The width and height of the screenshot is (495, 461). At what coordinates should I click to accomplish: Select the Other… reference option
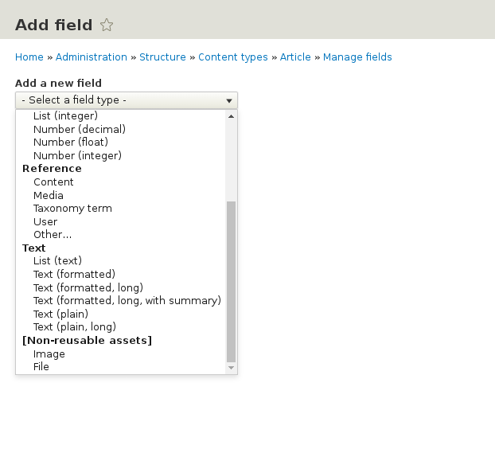[53, 235]
